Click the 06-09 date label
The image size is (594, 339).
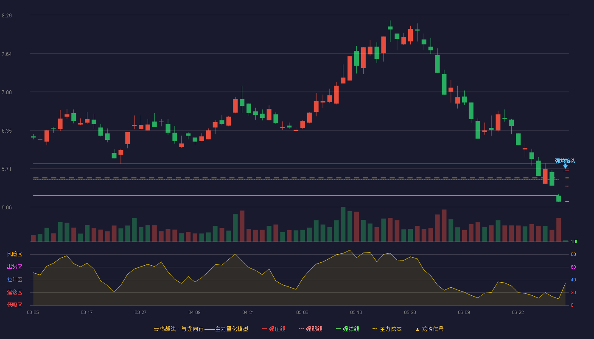(464, 312)
